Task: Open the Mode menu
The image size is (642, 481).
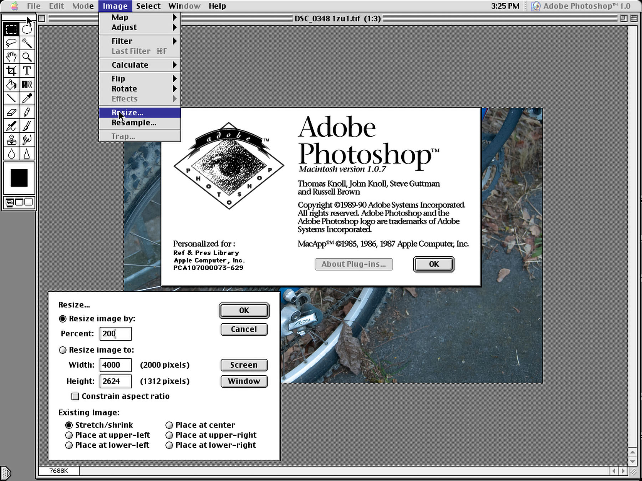Action: pos(83,6)
